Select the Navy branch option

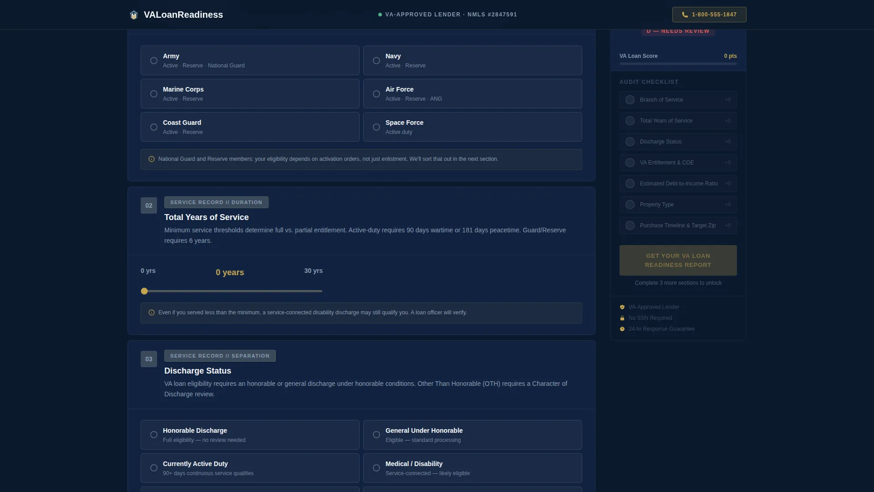(x=473, y=61)
